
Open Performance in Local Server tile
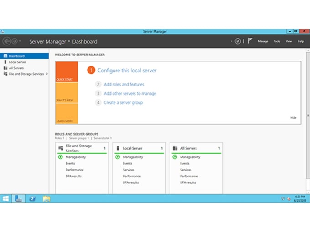click(132, 176)
